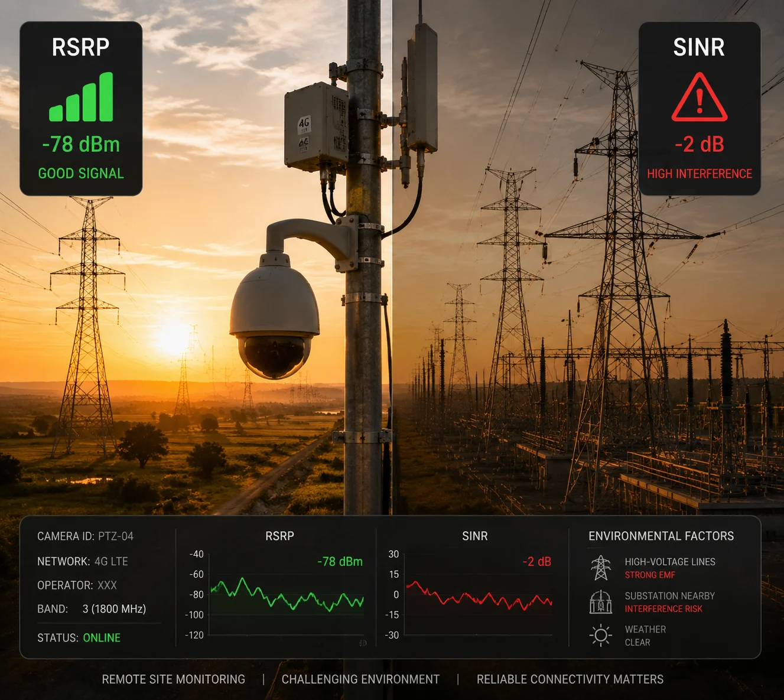Select the -78 dBm value in the top RSRP card
The width and height of the screenshot is (784, 700).
[81, 144]
